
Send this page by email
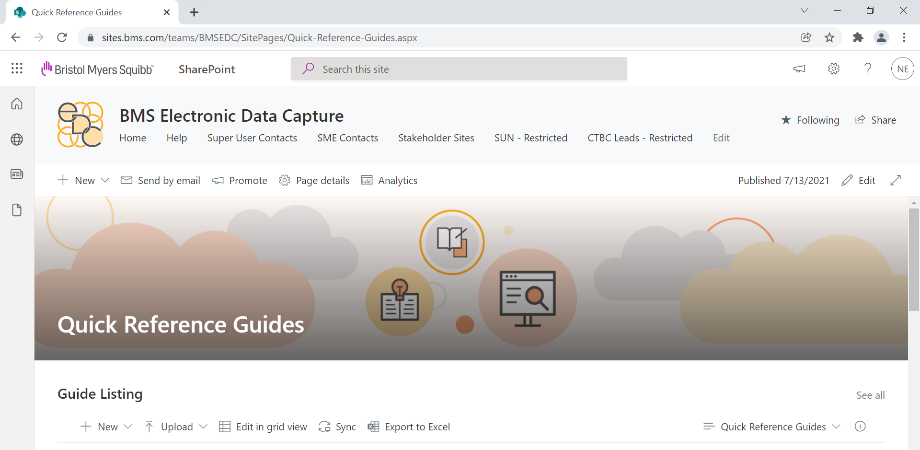[x=161, y=180]
